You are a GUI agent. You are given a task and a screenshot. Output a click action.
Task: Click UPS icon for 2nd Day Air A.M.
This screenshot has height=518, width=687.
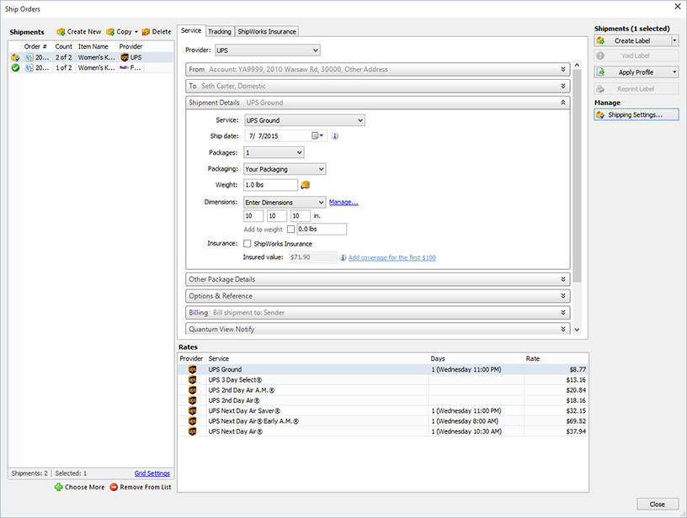tap(192, 390)
